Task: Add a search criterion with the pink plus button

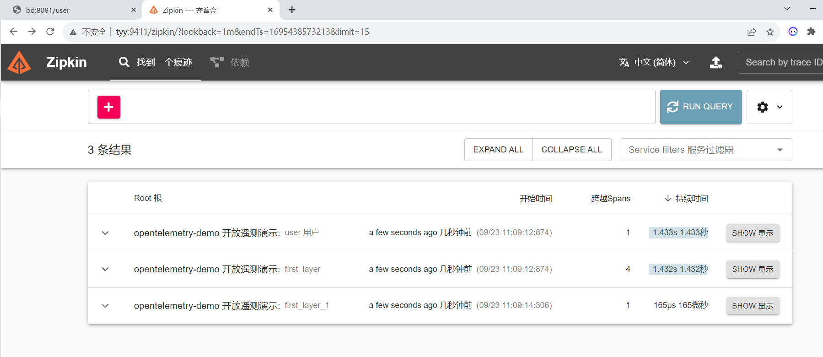Action: pyautogui.click(x=109, y=107)
